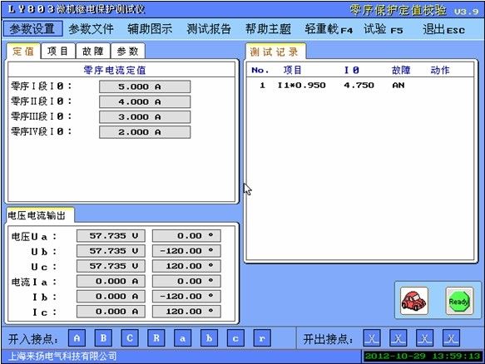Select the 测试记录 tab

click(x=275, y=52)
